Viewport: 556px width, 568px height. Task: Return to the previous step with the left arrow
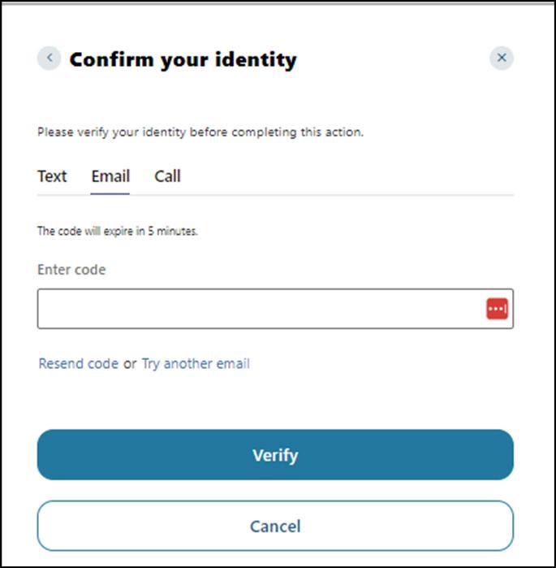click(50, 59)
